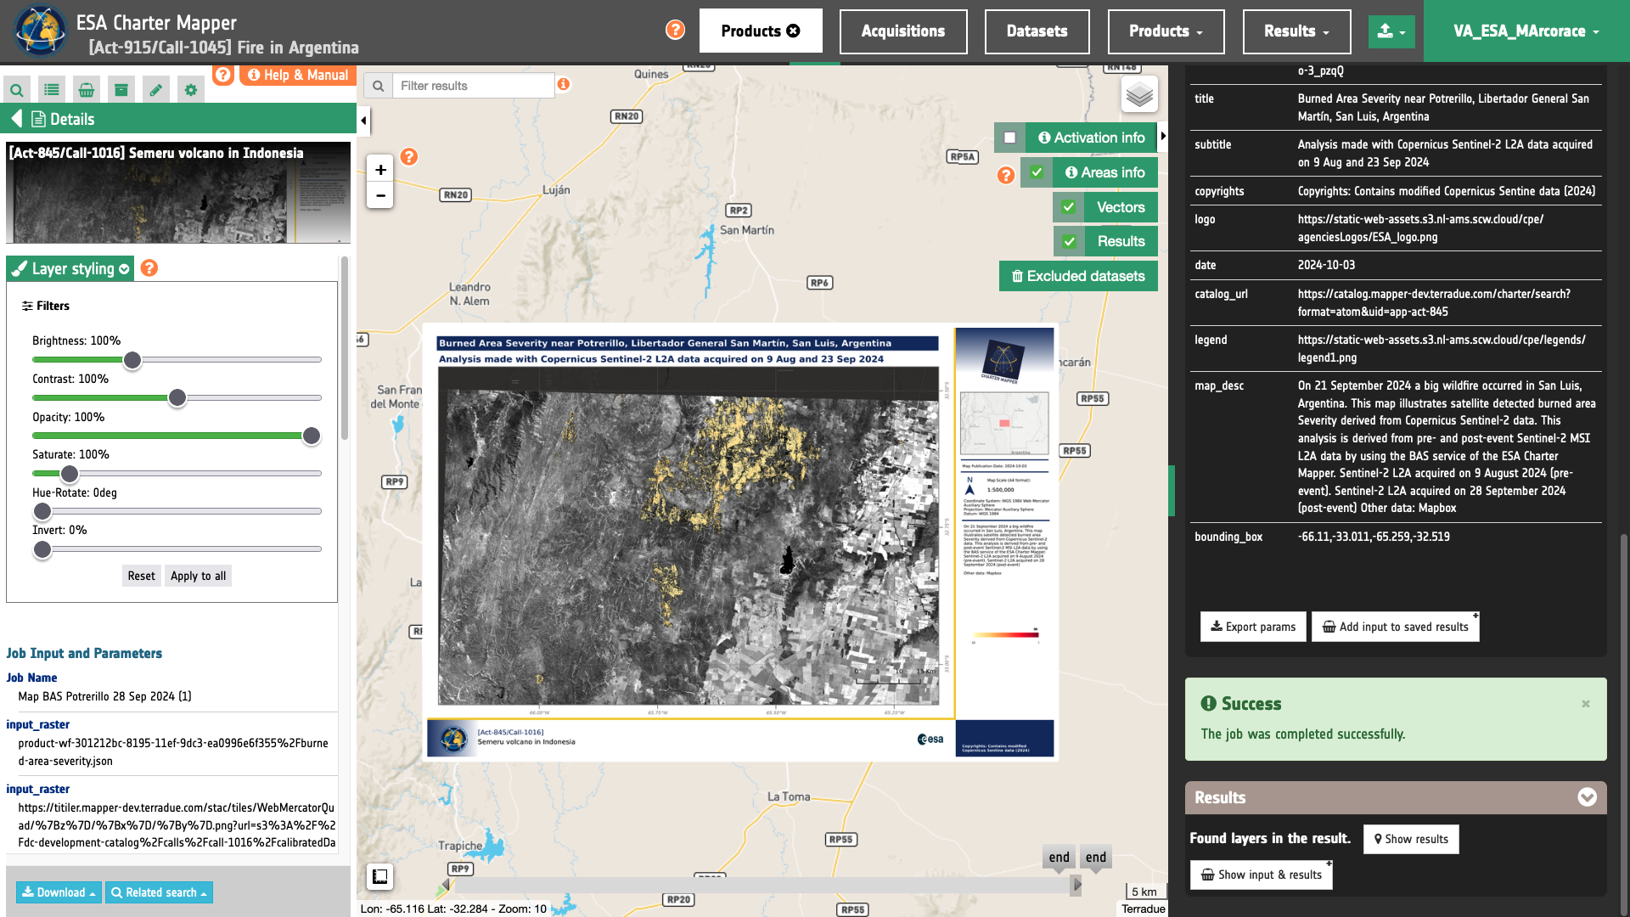This screenshot has height=917, width=1630.
Task: Zoom in on the map
Action: [x=380, y=170]
